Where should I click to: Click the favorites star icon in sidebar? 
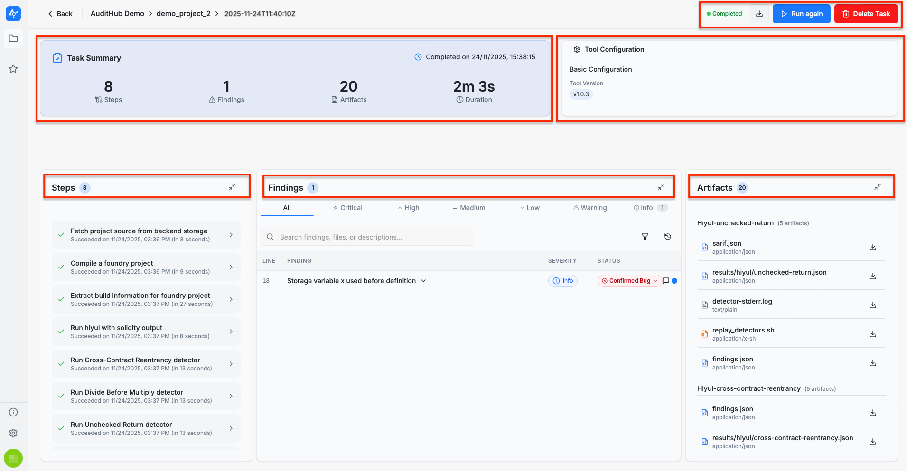coord(13,69)
